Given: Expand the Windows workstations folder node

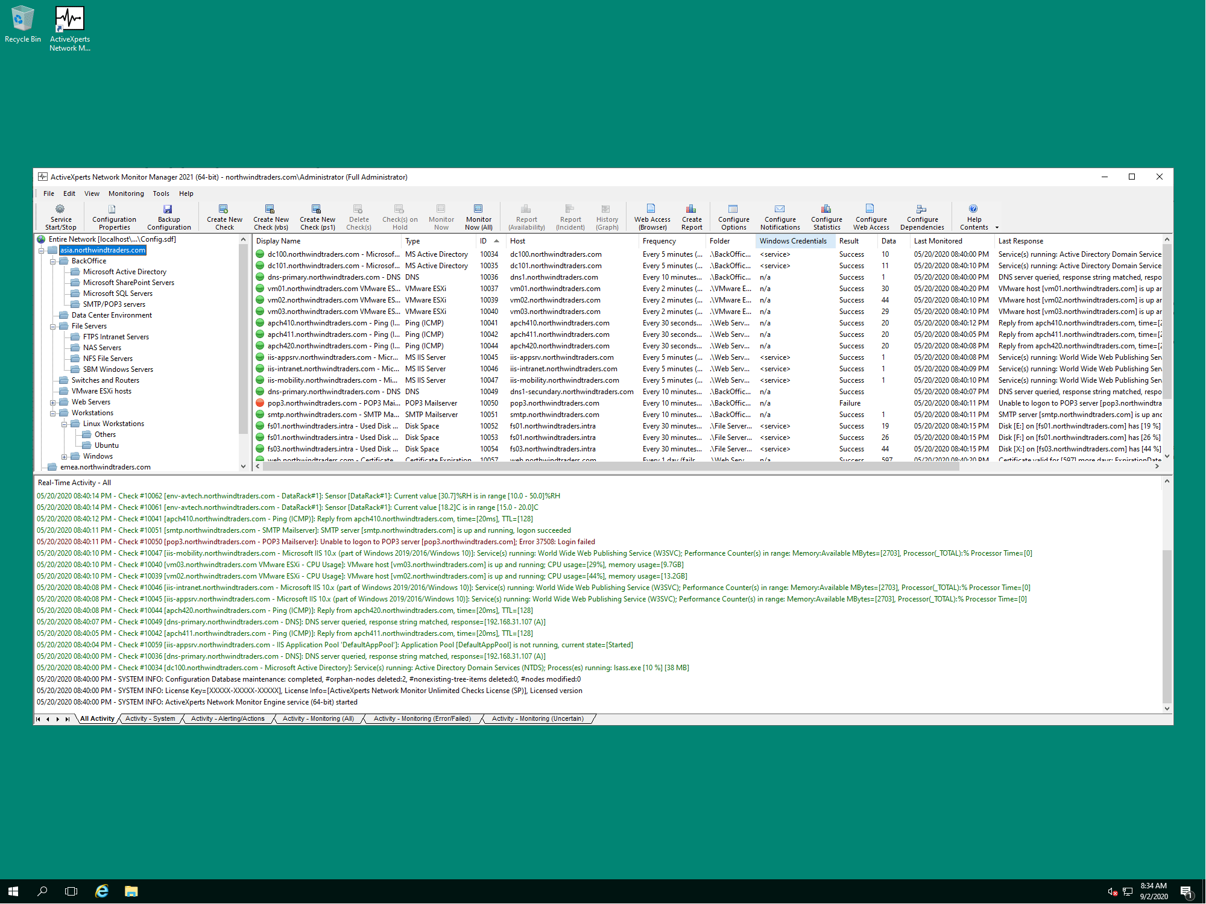Looking at the screenshot, I should tap(65, 456).
